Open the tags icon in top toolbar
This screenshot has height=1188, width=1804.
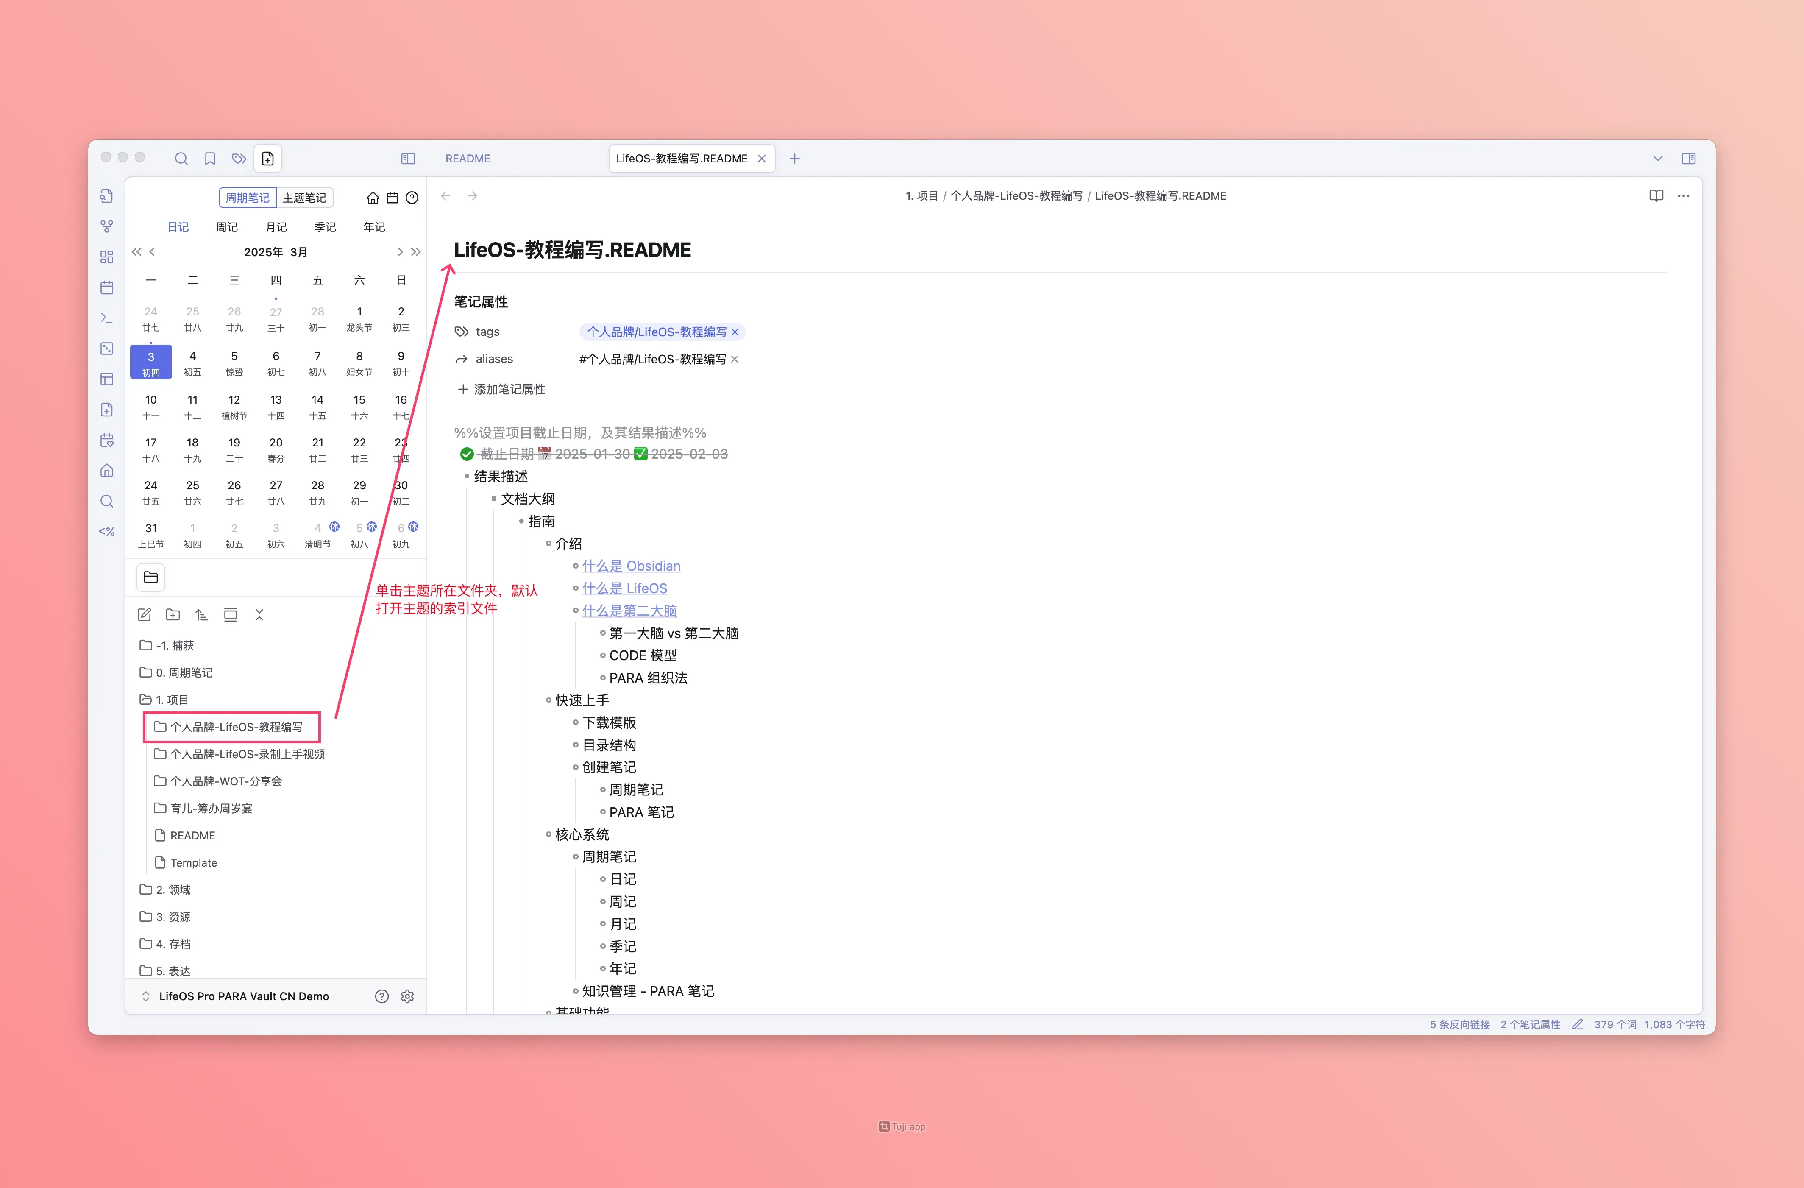click(x=239, y=159)
